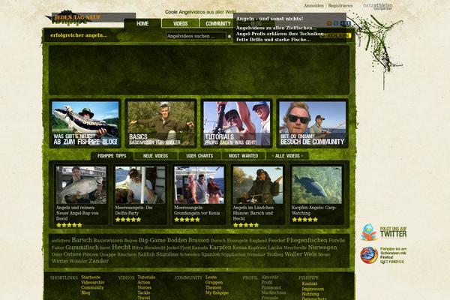The image size is (450, 300).
Task: Play 'Angeln im Ländchen Rhinow' video thumbnail
Action: (x=258, y=185)
